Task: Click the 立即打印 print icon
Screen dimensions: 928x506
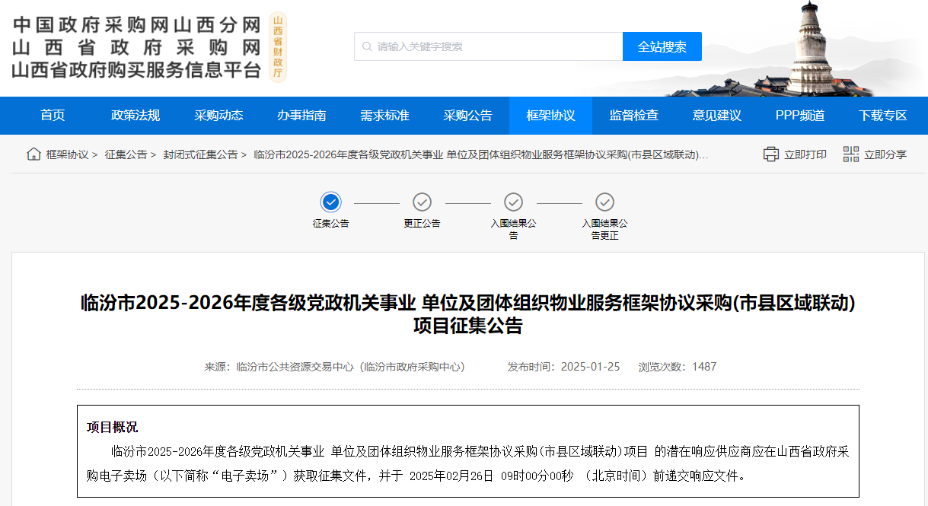Action: tap(770, 154)
